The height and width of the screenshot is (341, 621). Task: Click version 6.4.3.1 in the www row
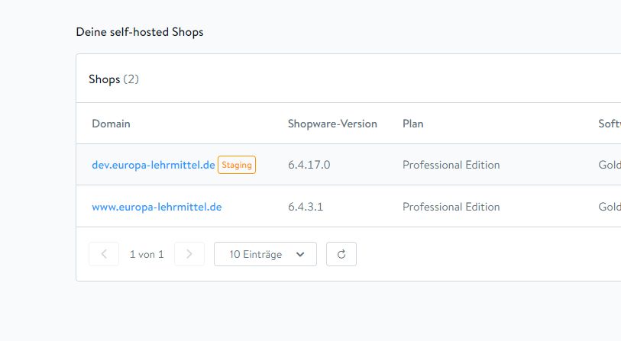pyautogui.click(x=306, y=207)
